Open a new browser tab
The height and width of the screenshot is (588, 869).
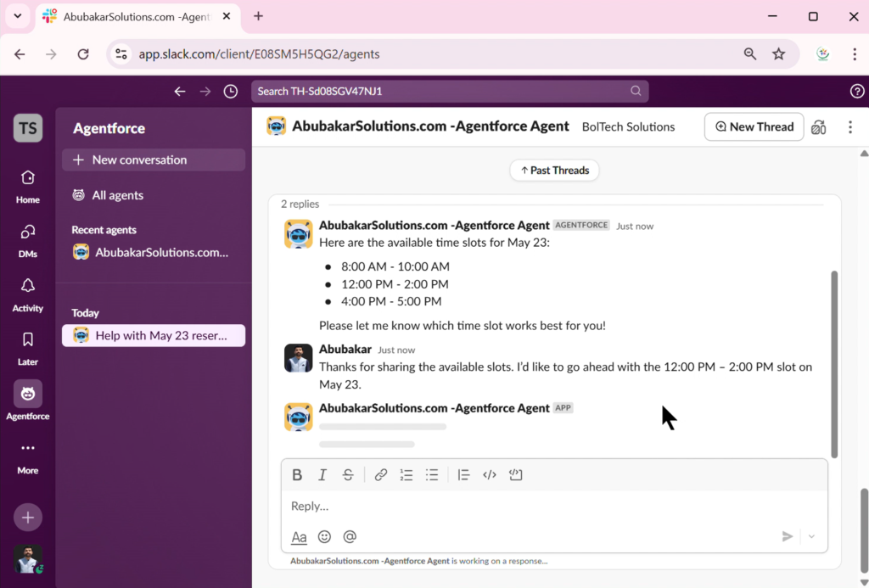[258, 17]
